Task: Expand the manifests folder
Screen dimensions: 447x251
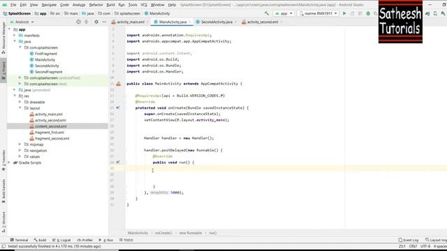Action: point(15,36)
